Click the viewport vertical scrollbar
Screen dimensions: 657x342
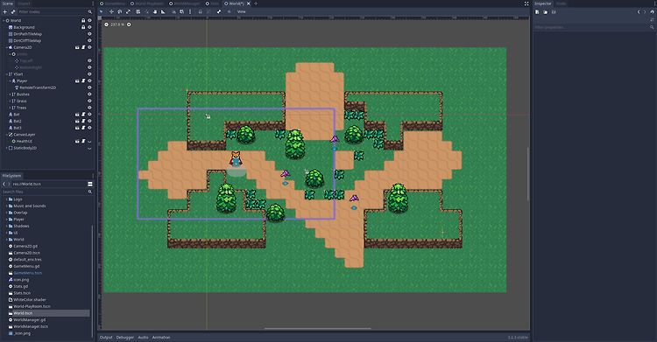pos(528,174)
